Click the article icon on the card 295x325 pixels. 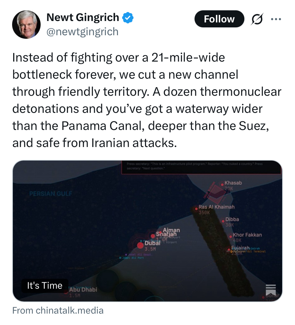pyautogui.click(x=271, y=290)
